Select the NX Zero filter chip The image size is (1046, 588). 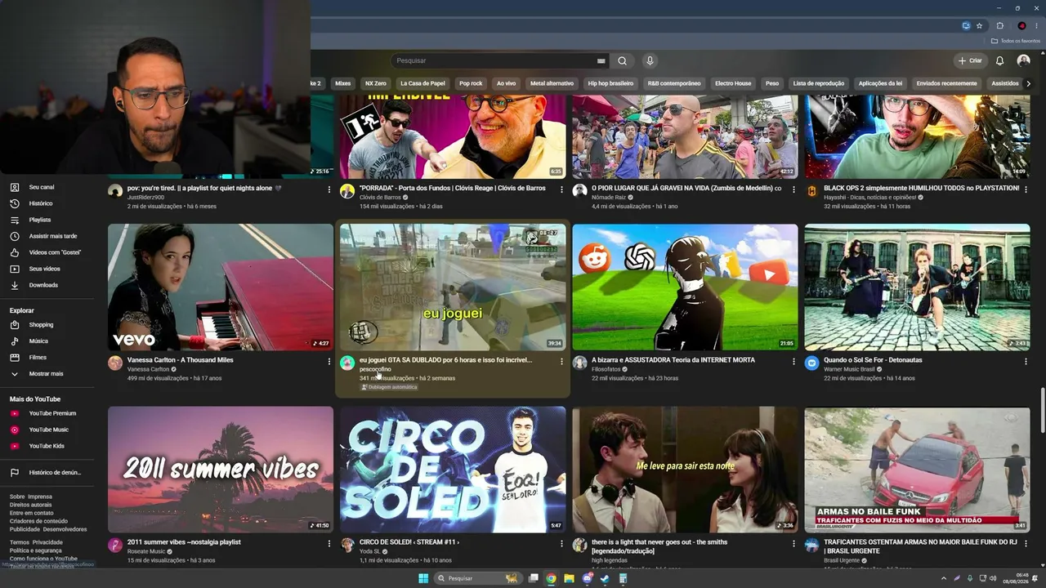[x=376, y=83]
